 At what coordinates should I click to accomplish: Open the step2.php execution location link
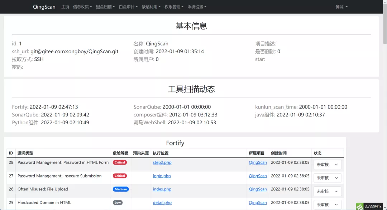[162, 162]
